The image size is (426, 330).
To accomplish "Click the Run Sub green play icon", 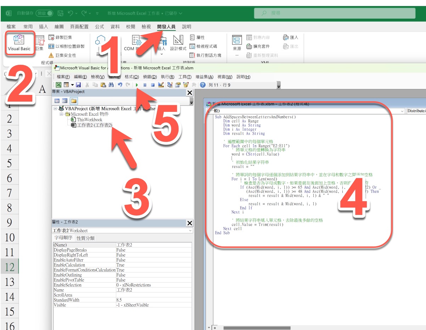I will click(137, 85).
